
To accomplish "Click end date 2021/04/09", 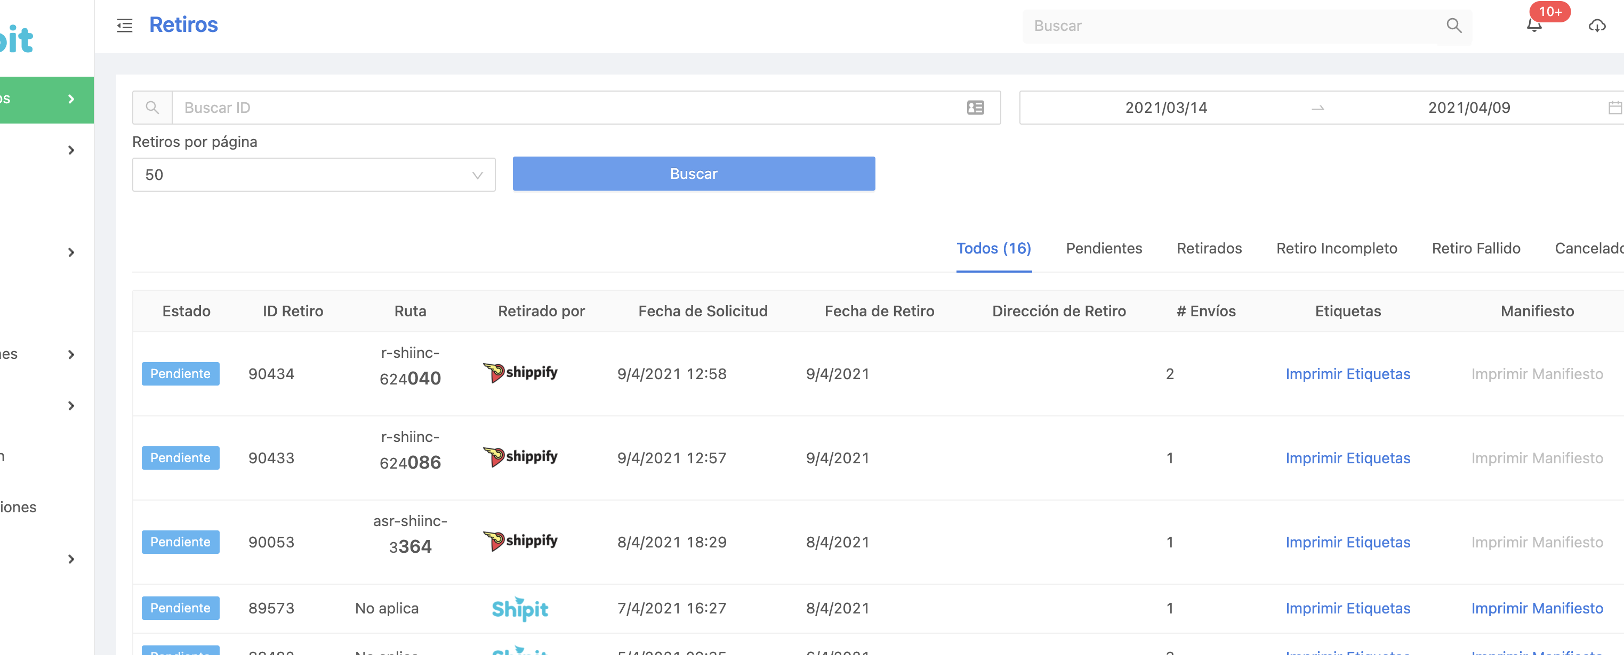I will (1469, 108).
